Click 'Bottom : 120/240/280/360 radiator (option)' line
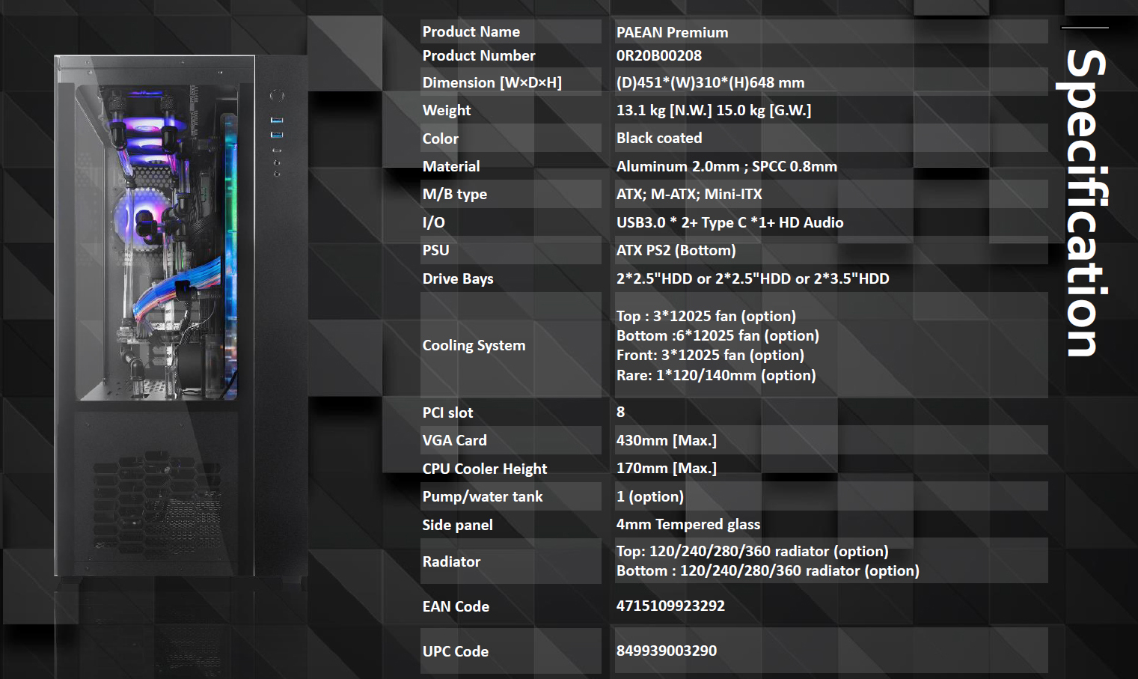Image resolution: width=1138 pixels, height=679 pixels. [x=768, y=570]
